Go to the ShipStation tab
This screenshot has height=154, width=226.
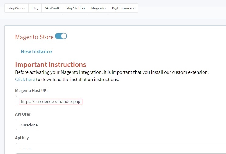[75, 8]
